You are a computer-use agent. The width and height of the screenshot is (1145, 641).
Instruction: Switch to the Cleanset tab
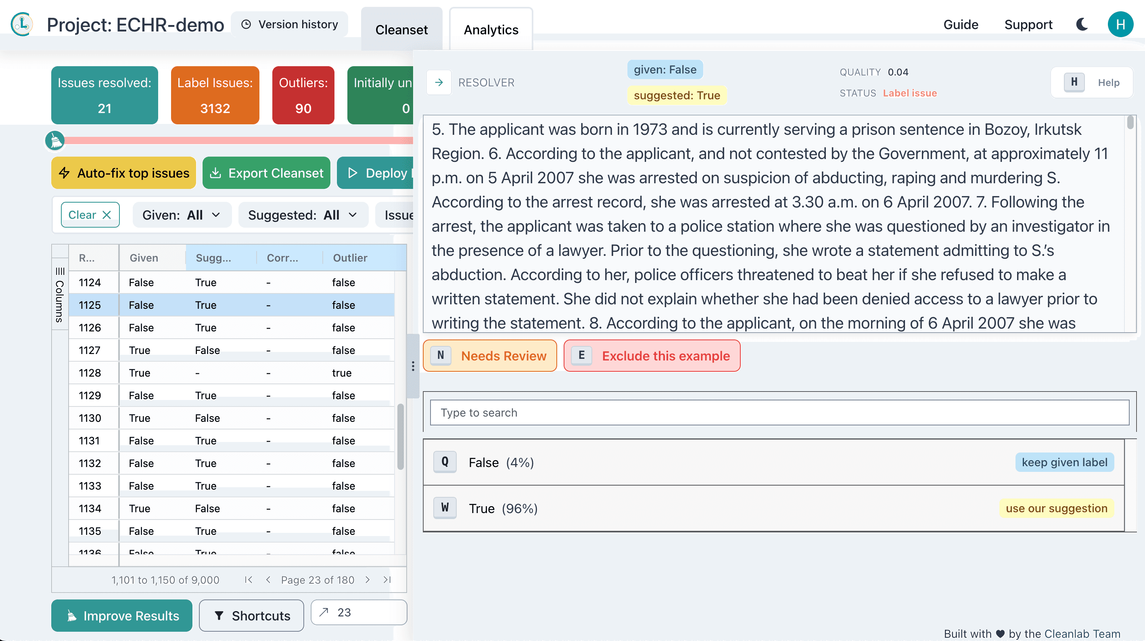(x=401, y=29)
